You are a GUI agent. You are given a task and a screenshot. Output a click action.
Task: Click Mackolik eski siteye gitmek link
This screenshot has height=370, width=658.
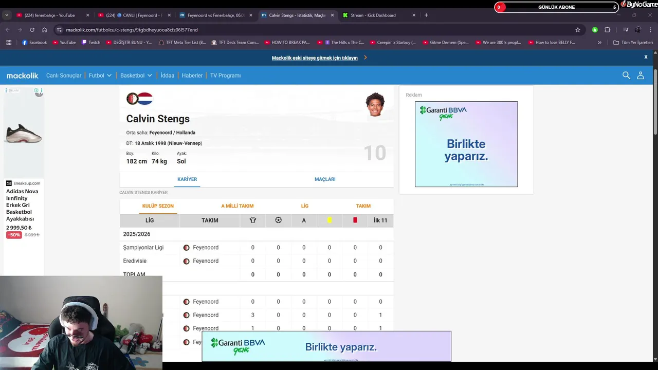(315, 58)
